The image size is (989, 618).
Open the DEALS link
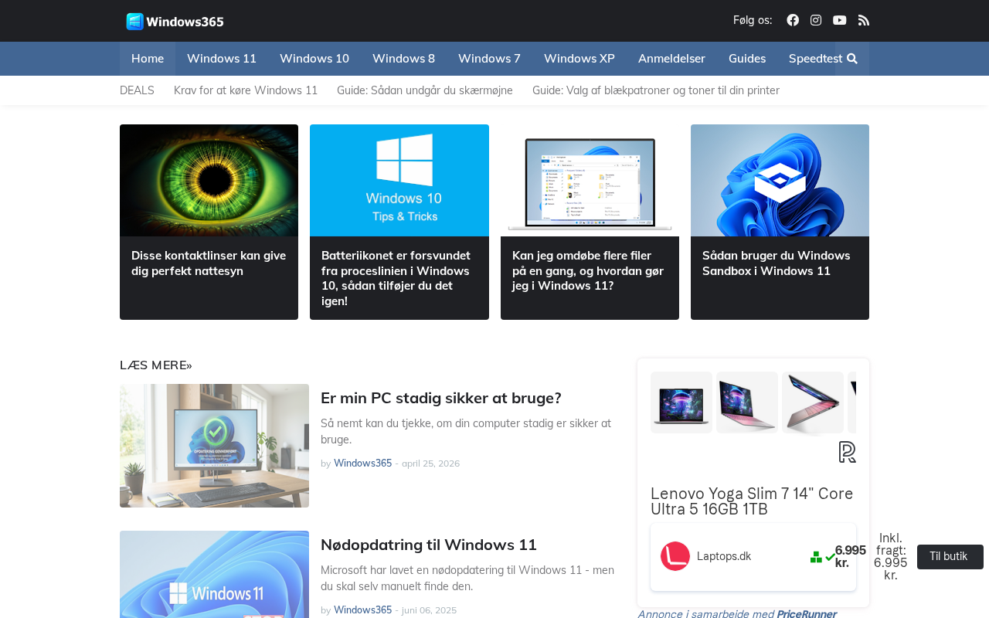(x=137, y=90)
